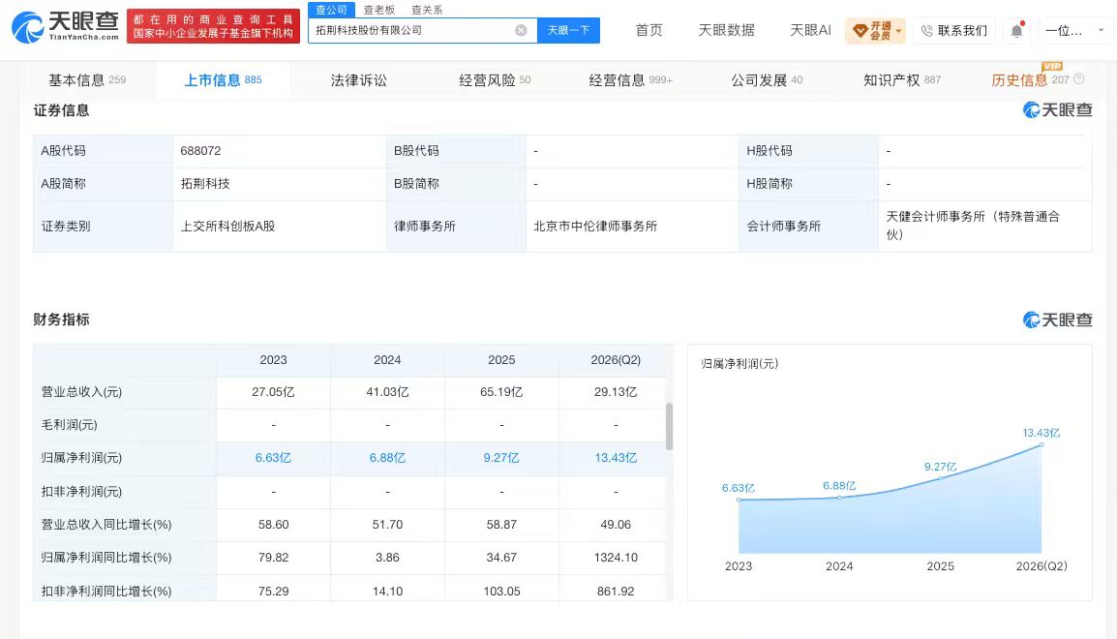Switch to the 查老板 search tab
The image size is (1117, 639).
(379, 10)
